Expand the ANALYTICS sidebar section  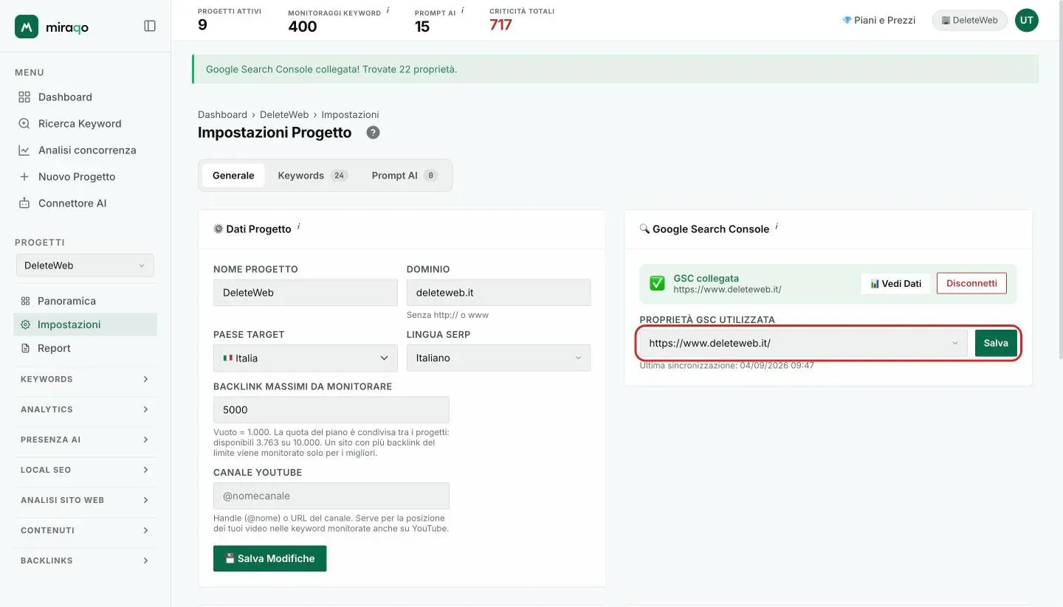(85, 409)
